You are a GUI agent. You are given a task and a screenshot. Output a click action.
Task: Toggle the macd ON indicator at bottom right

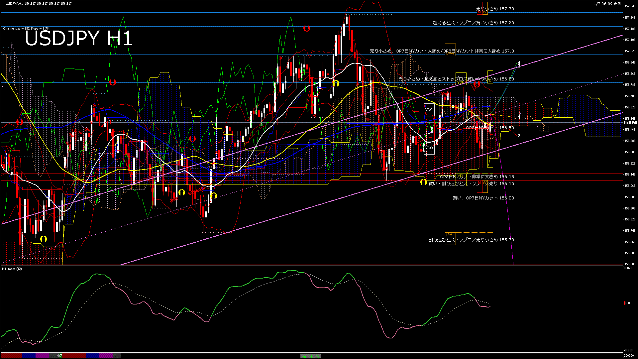click(311, 356)
